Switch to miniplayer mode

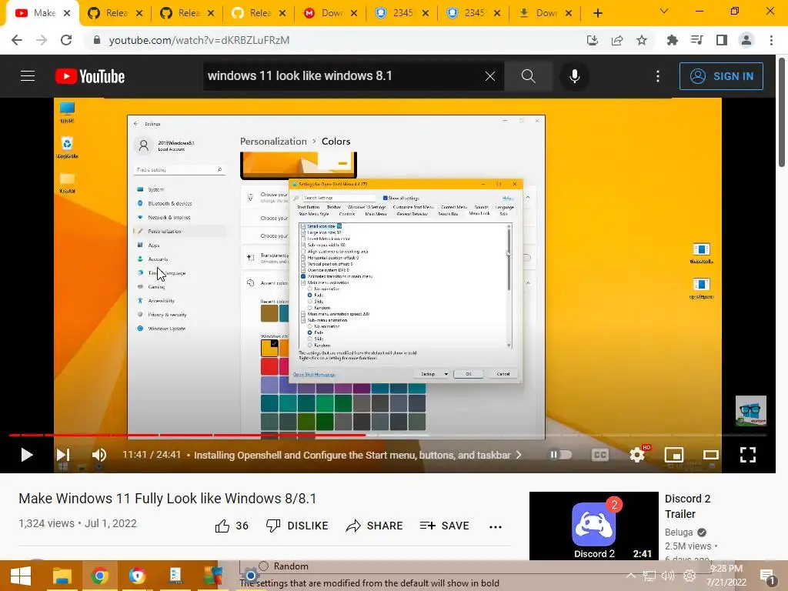pos(674,455)
